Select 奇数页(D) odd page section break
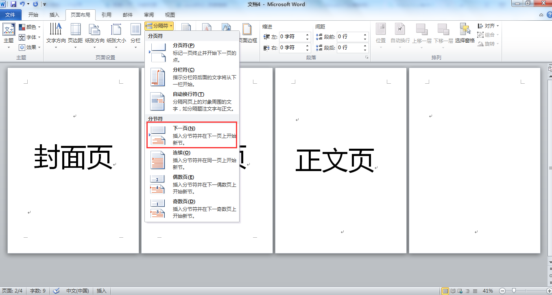 (192, 209)
